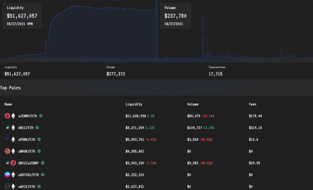Select the UNIC token icon in UNIC/ETH row

pos(7,128)
